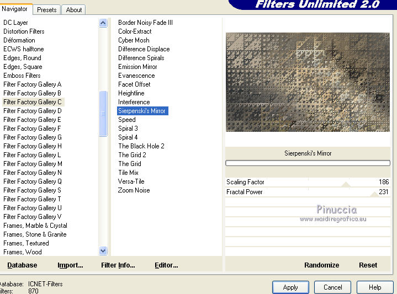
Task: Click Randomize to shuffle filter settings
Action: (x=321, y=265)
